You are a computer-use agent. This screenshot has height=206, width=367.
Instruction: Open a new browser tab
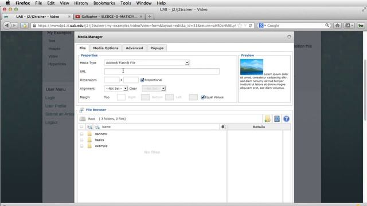coord(150,17)
